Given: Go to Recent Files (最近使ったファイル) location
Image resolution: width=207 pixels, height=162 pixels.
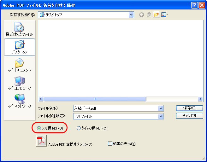Looking at the screenshot, I should pyautogui.click(x=19, y=29).
